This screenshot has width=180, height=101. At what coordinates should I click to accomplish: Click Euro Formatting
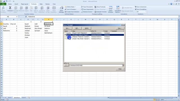coord(141,9)
